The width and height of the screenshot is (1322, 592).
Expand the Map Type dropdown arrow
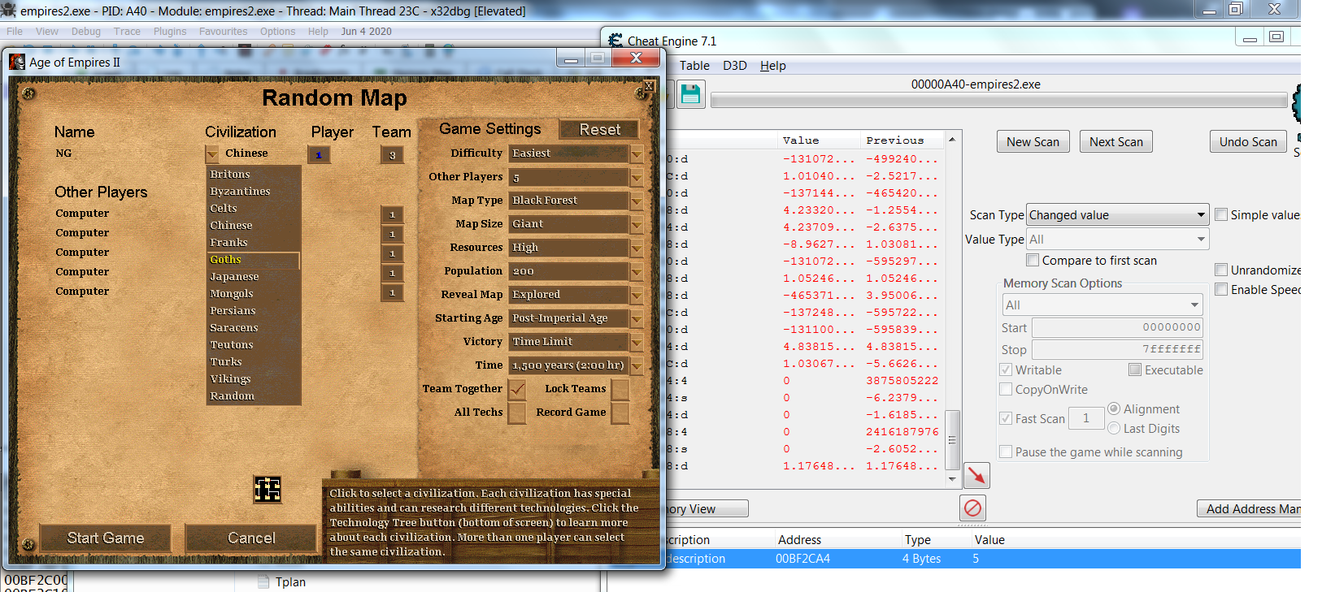click(x=637, y=201)
